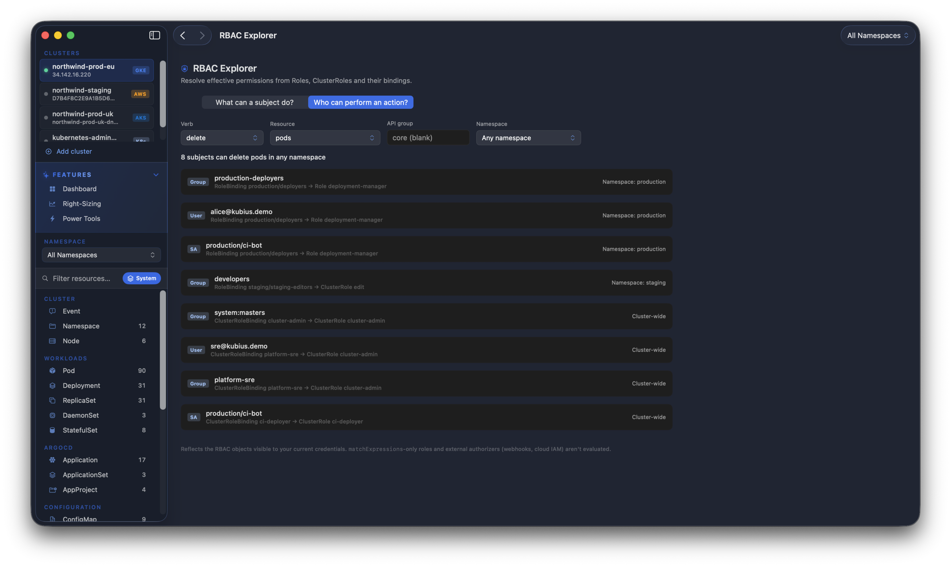Select the northwind-staging cluster
The height and width of the screenshot is (567, 951).
click(97, 94)
